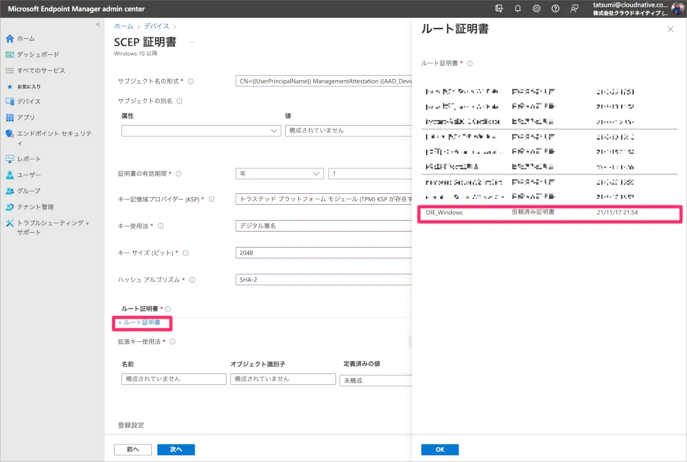Click the user account avatar

[677, 9]
